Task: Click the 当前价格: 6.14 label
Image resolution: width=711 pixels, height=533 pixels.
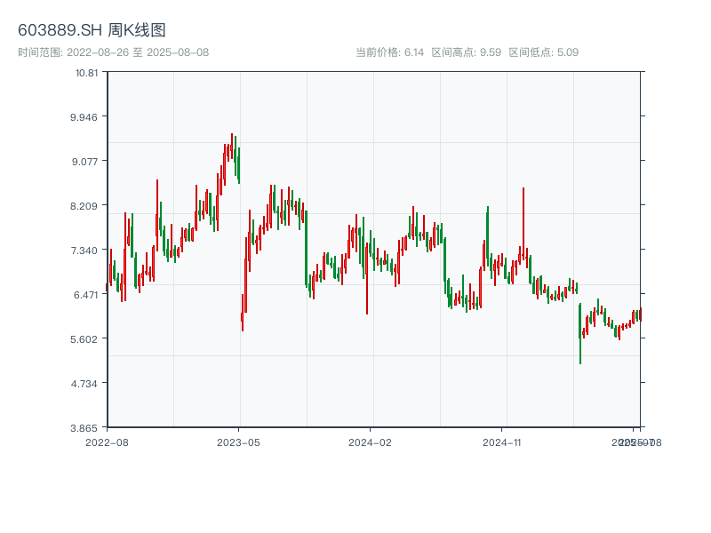Action: (389, 52)
